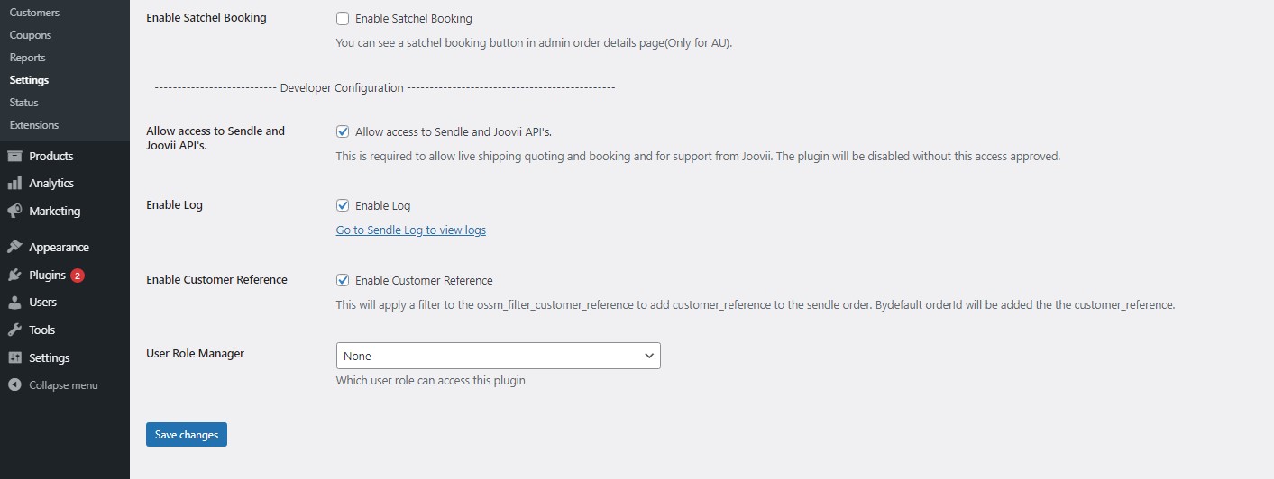Open the User Role Manager dropdown

(x=498, y=356)
